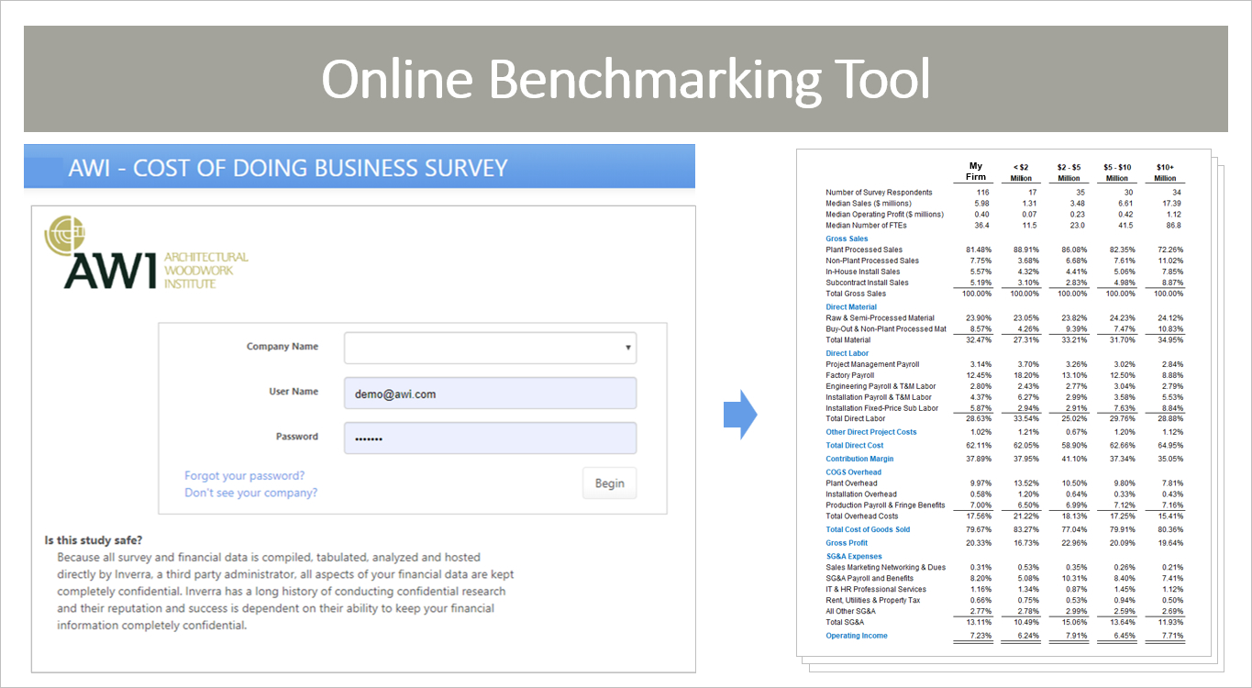
Task: Click the 'Total Direct Cost' heading
Action: coord(854,446)
